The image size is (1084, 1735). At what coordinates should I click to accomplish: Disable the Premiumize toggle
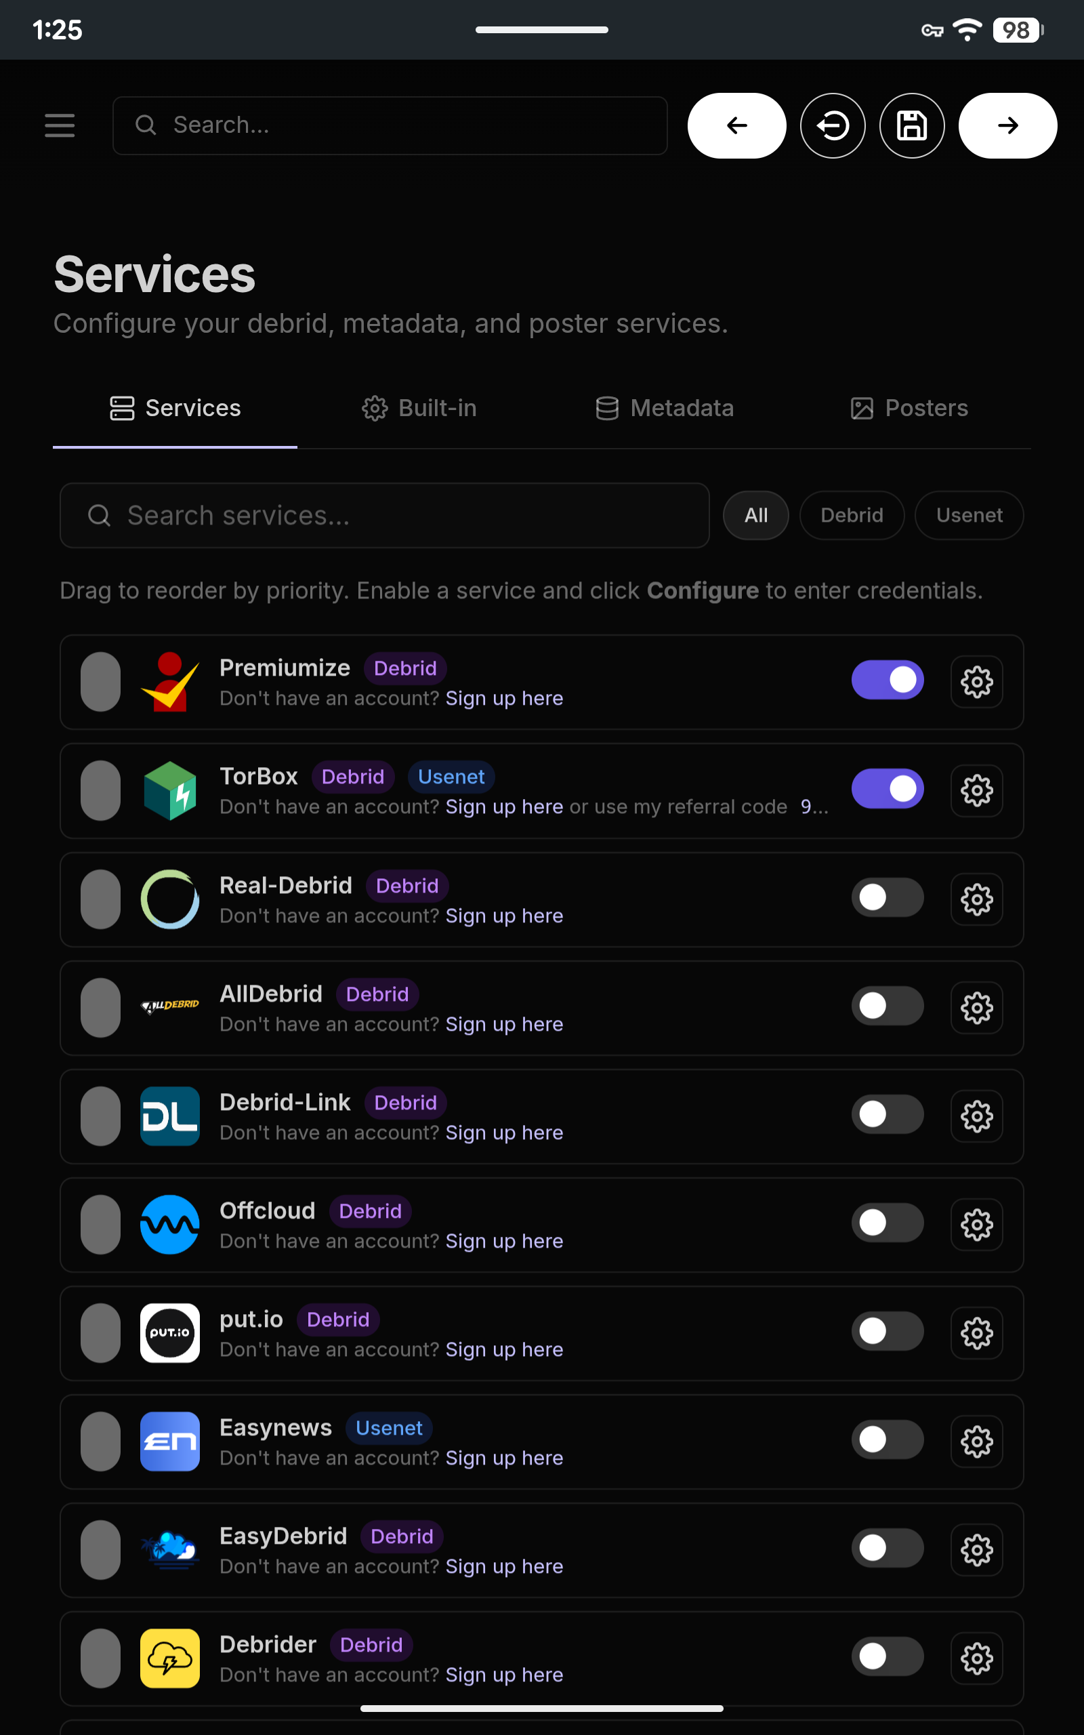888,680
